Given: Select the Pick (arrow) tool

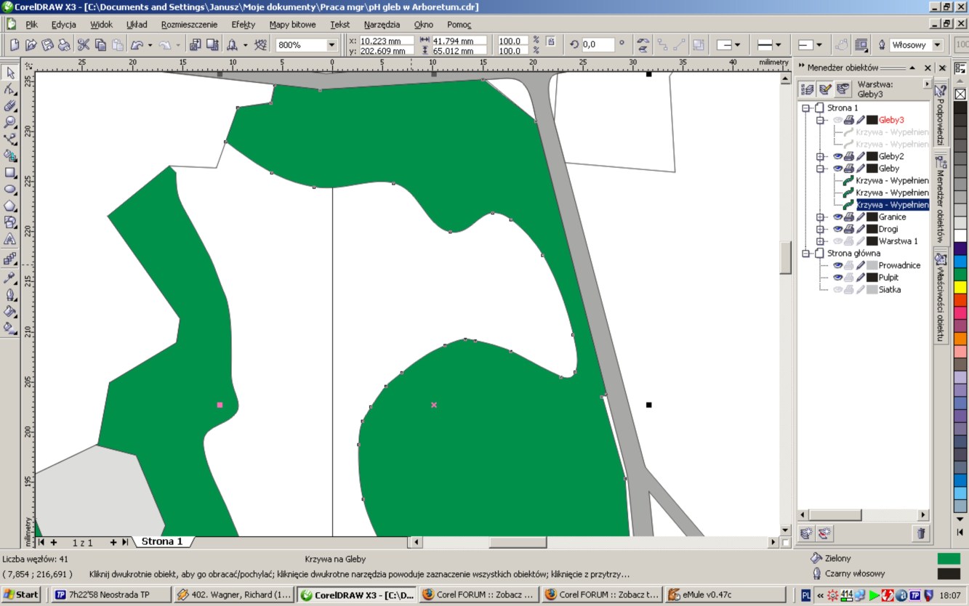Looking at the screenshot, I should [x=10, y=73].
